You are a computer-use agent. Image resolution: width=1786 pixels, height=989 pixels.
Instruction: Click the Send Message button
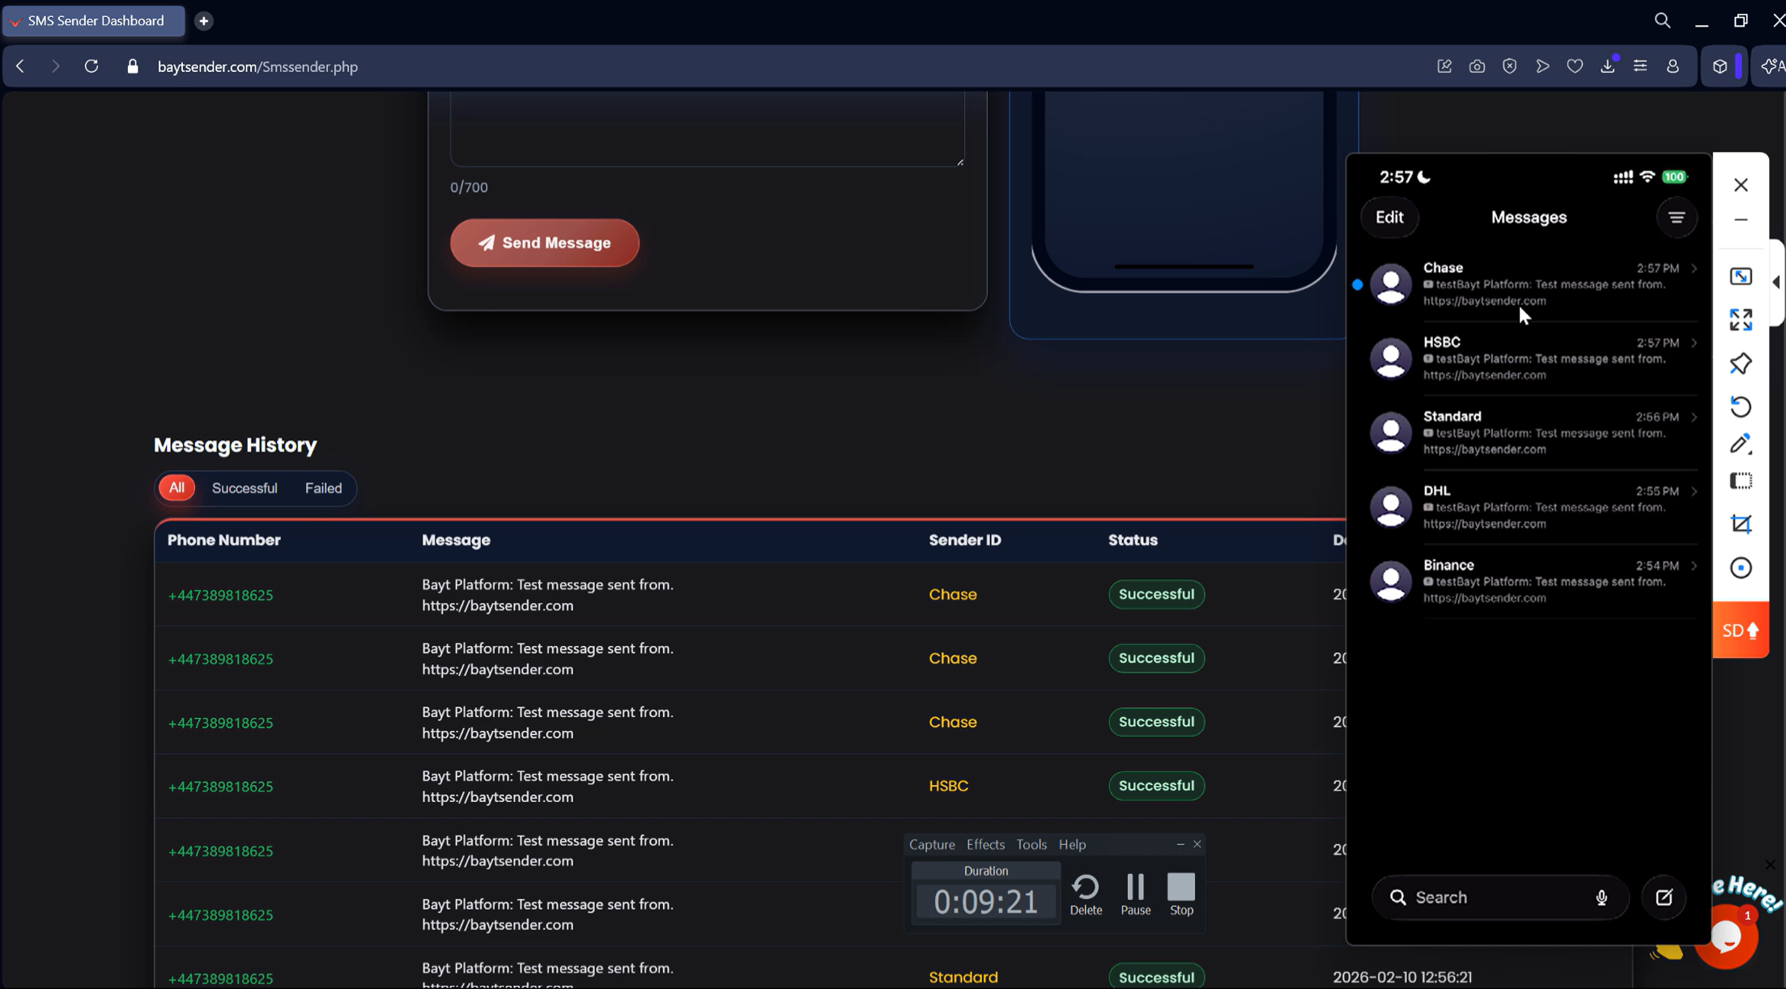(545, 243)
